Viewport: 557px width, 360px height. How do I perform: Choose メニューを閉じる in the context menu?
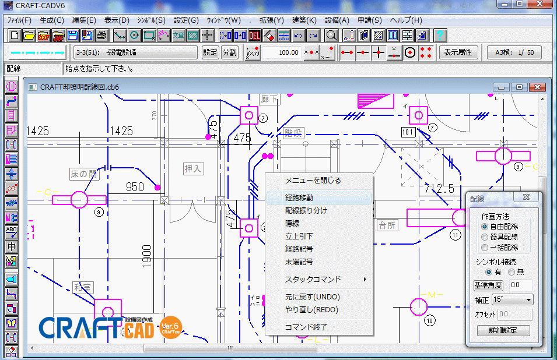(x=319, y=181)
